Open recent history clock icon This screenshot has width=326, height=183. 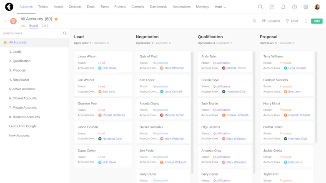coord(294,7)
